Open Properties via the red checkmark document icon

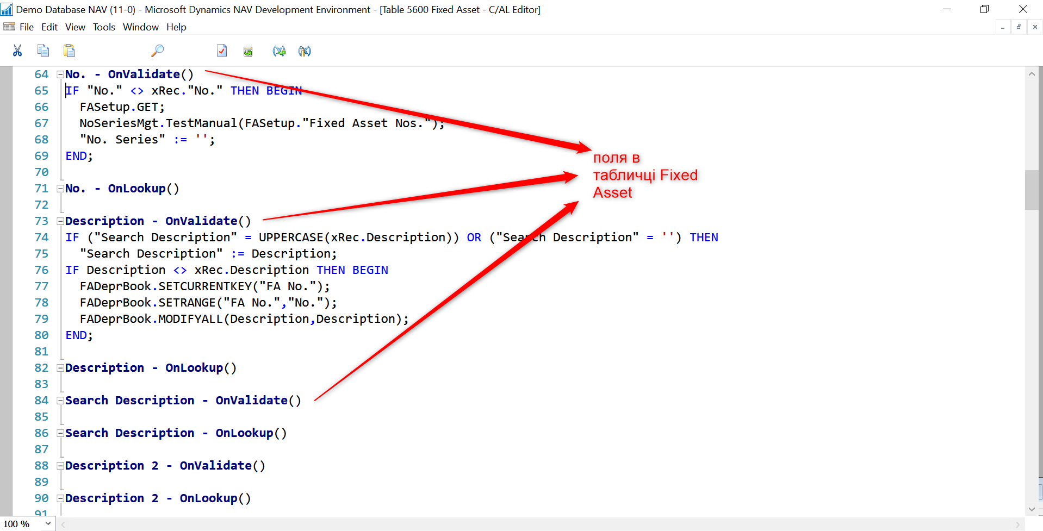pyautogui.click(x=222, y=51)
